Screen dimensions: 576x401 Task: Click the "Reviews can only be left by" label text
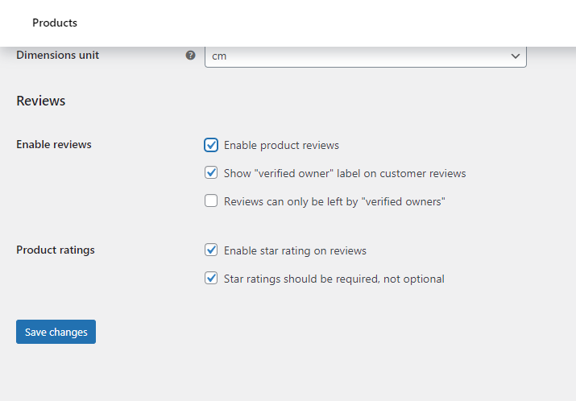[334, 202]
